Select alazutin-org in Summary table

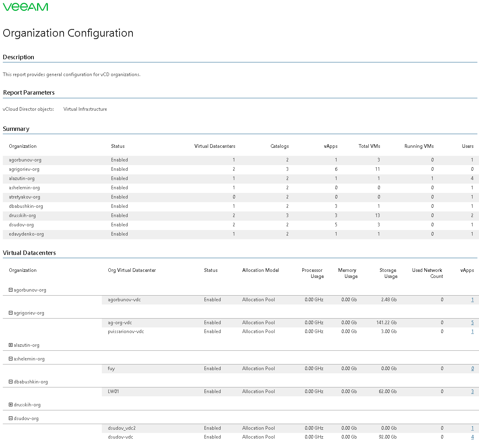pyautogui.click(x=22, y=178)
